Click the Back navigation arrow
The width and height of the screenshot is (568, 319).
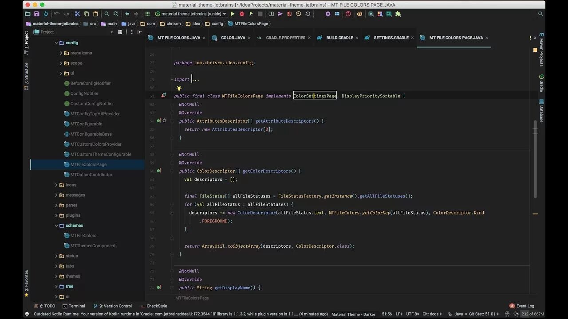127,14
